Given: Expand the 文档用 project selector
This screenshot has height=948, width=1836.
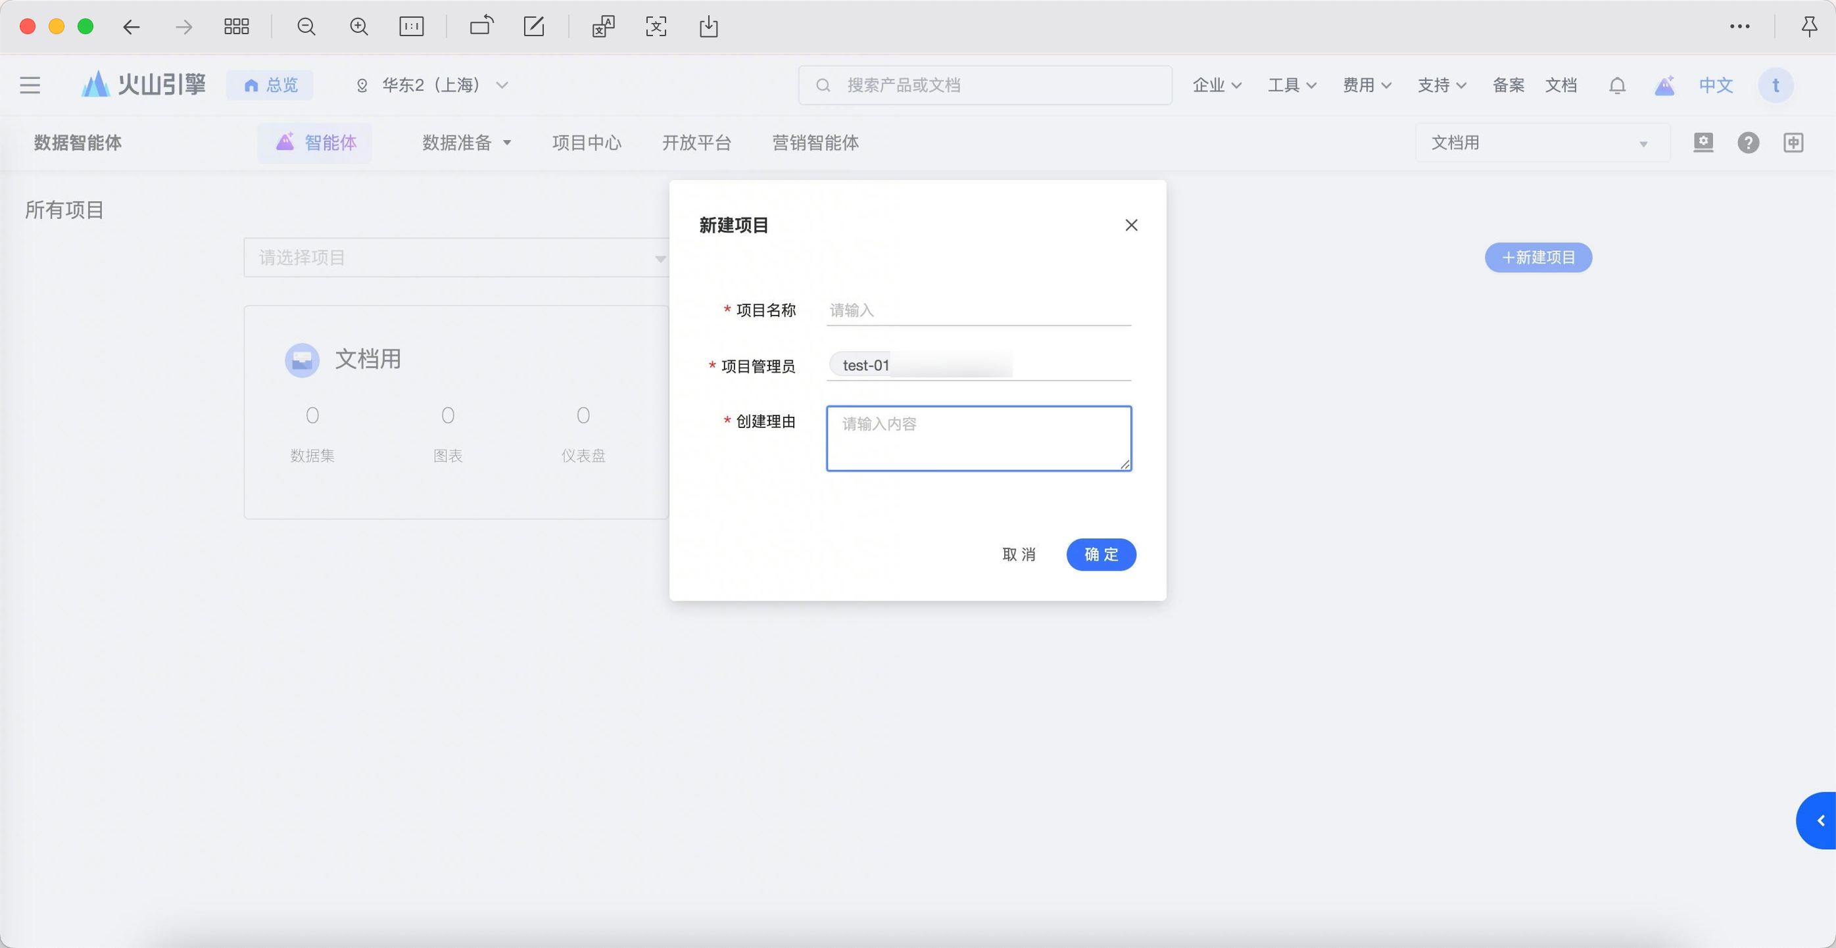Looking at the screenshot, I should point(1542,143).
